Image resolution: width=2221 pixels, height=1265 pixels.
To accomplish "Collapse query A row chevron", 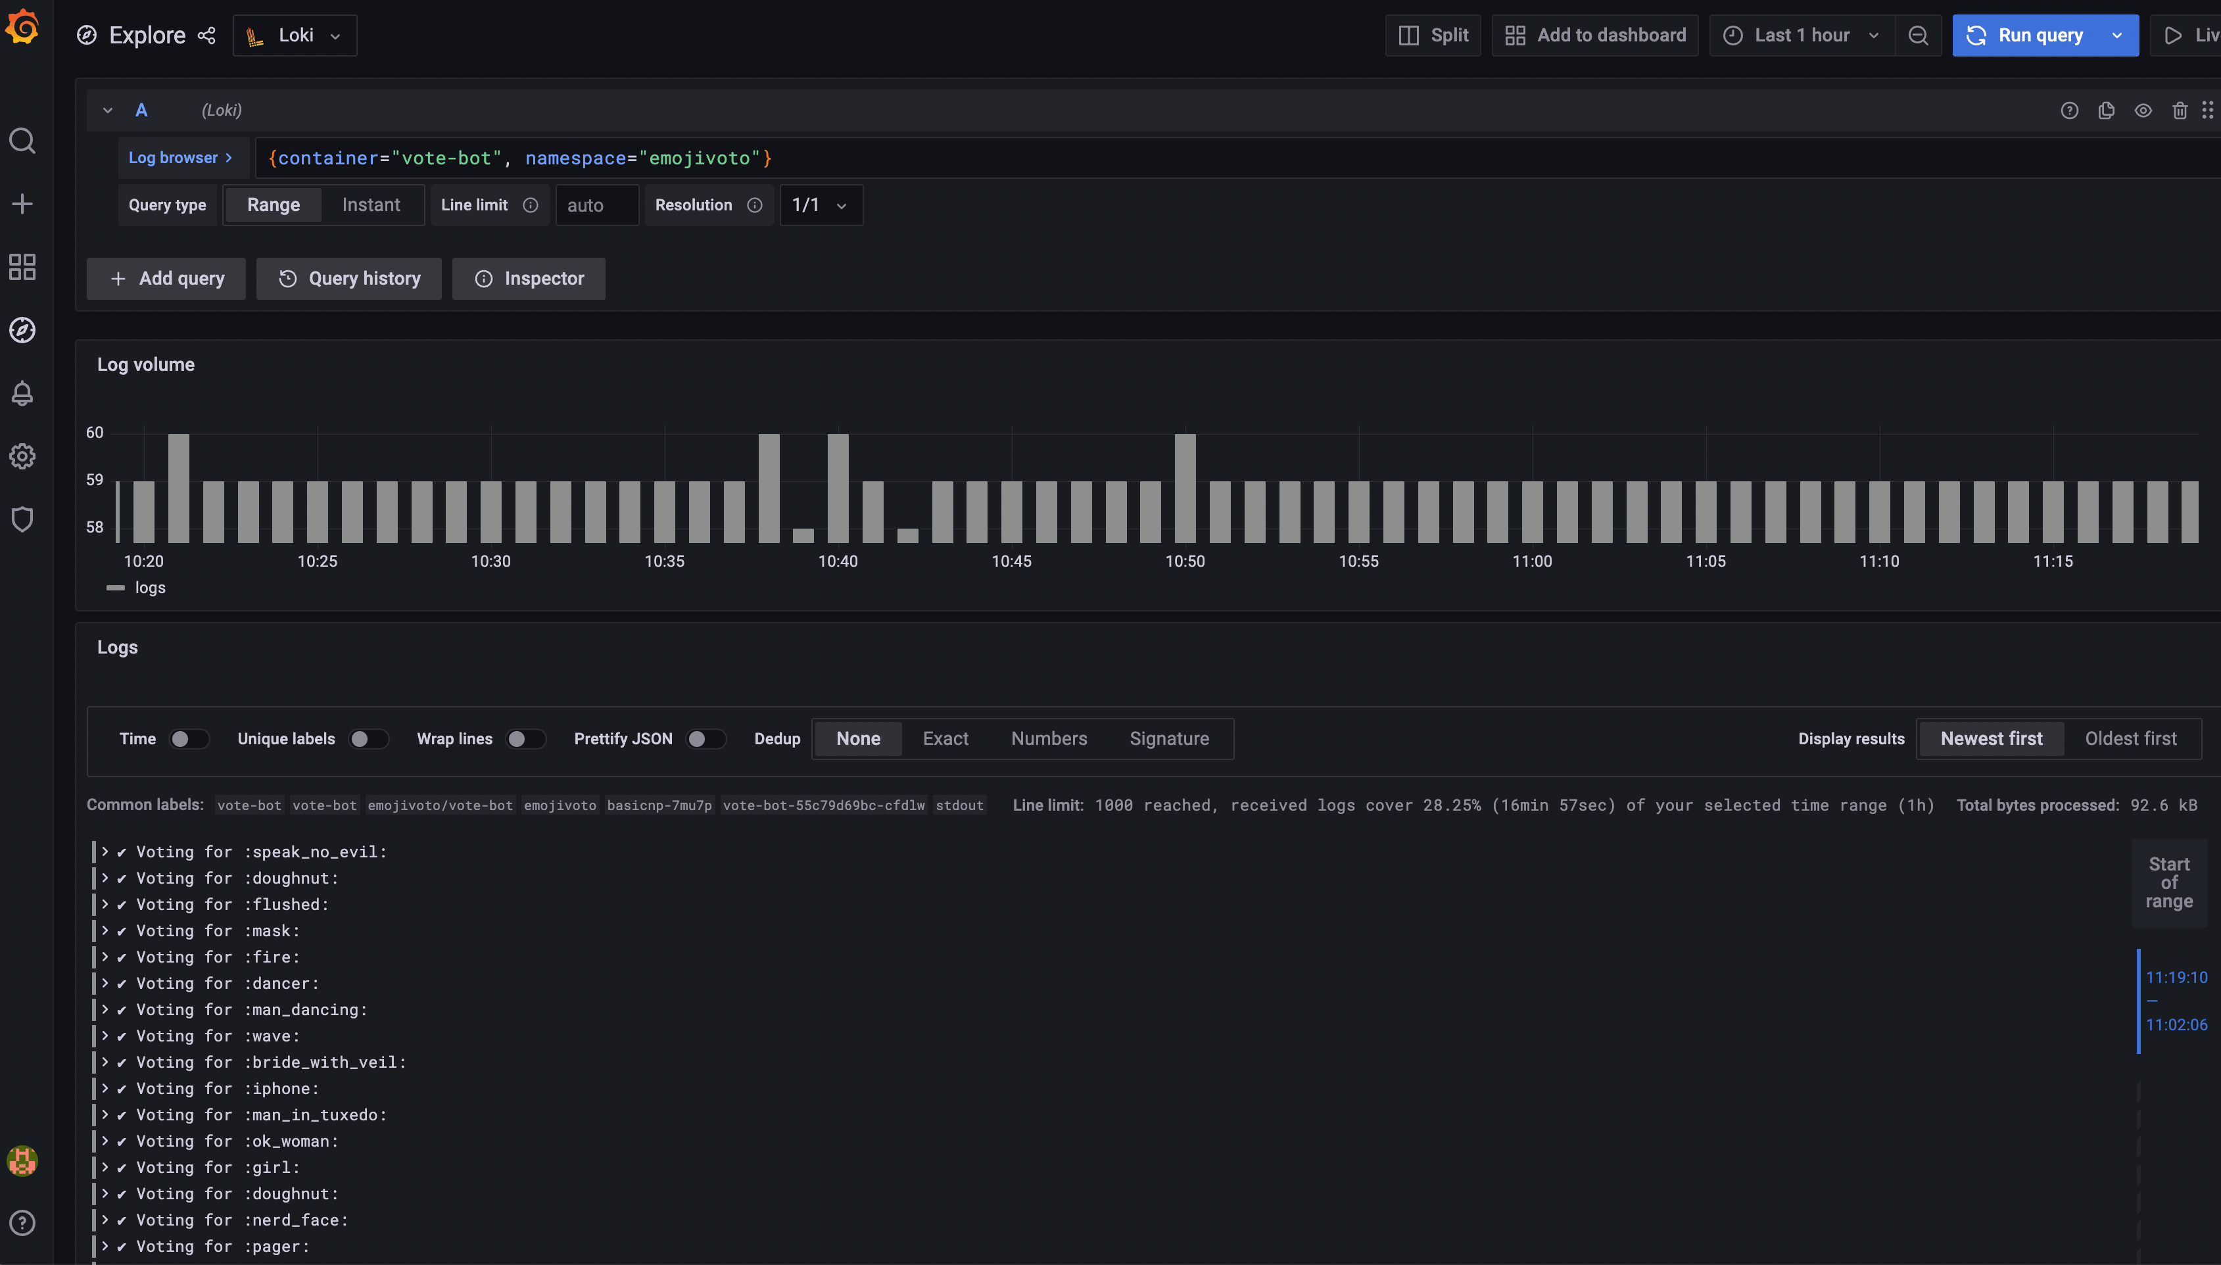I will tap(108, 110).
